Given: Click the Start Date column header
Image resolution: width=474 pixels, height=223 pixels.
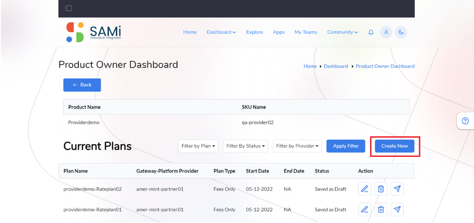Looking at the screenshot, I should [x=257, y=171].
